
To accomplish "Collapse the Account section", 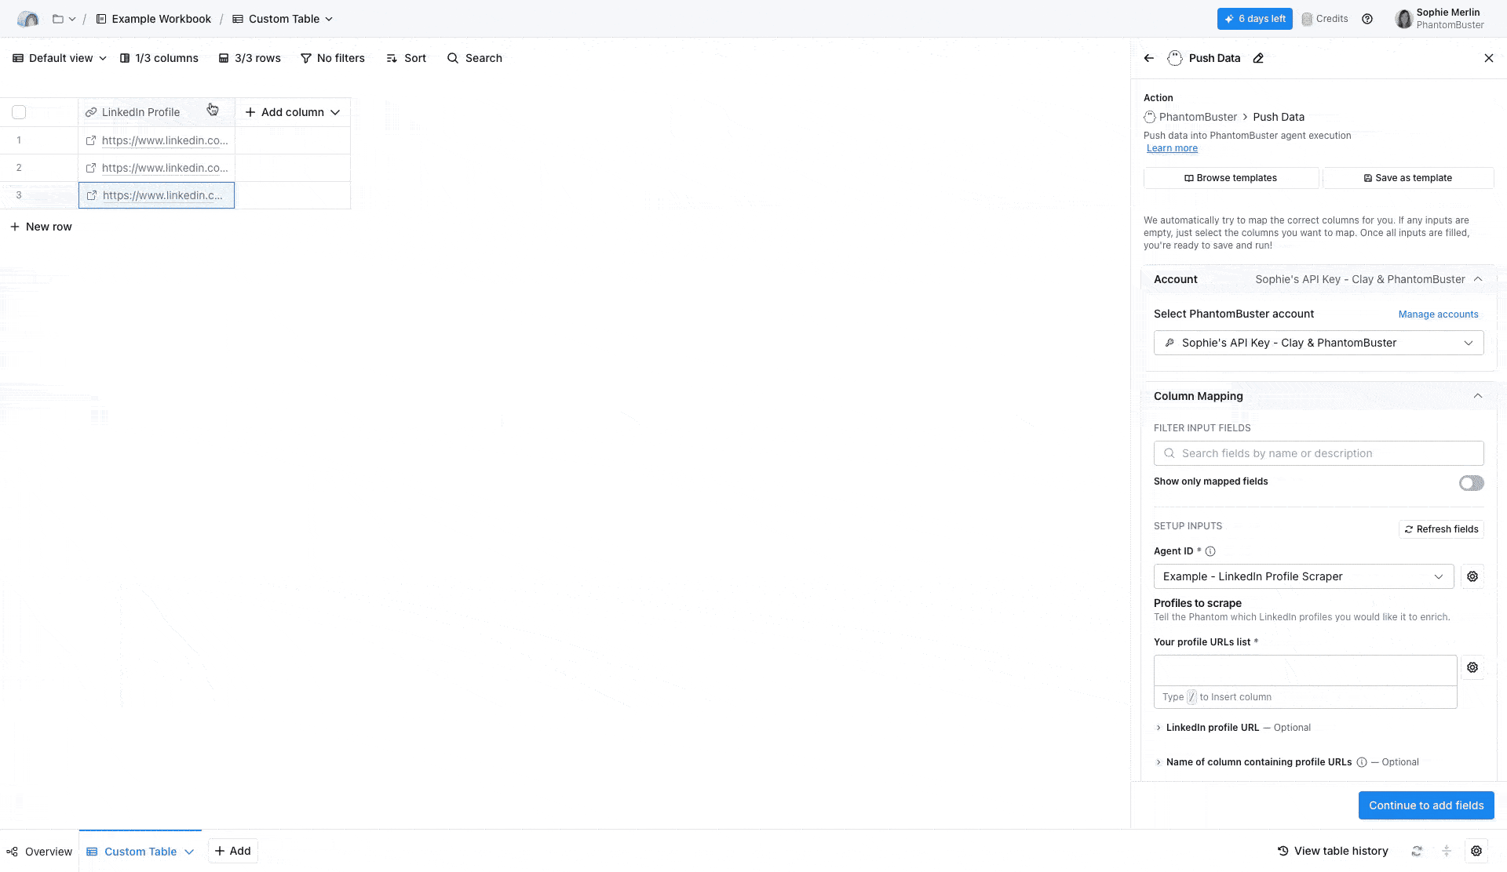I will click(1478, 279).
